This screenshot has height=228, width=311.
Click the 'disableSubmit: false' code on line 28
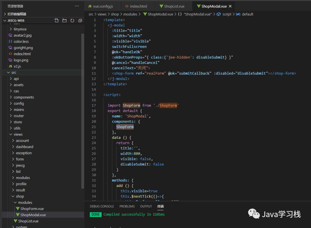pyautogui.click(x=142, y=164)
